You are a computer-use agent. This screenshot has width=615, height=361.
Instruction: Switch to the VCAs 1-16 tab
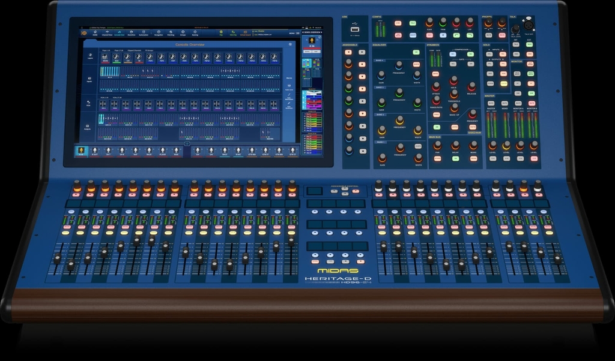pos(104,98)
